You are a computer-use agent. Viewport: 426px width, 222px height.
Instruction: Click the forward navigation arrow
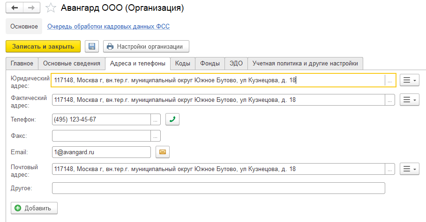pyautogui.click(x=31, y=8)
